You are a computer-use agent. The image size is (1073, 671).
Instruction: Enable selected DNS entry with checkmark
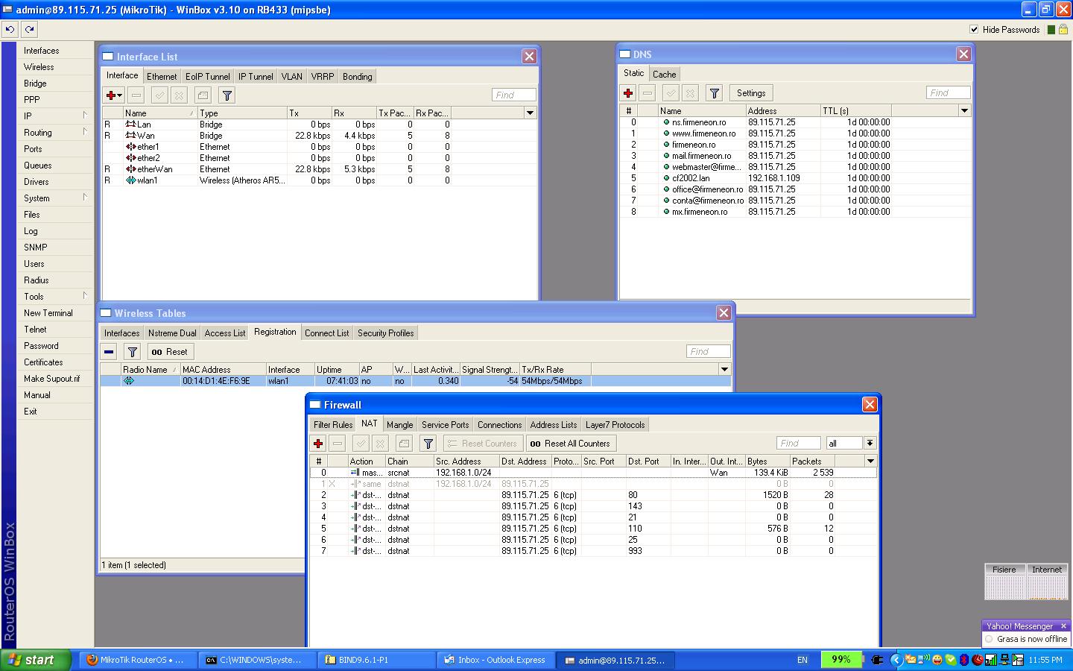pyautogui.click(x=671, y=93)
